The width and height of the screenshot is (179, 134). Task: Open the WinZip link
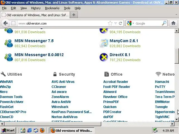pyautogui.click(x=5, y=87)
